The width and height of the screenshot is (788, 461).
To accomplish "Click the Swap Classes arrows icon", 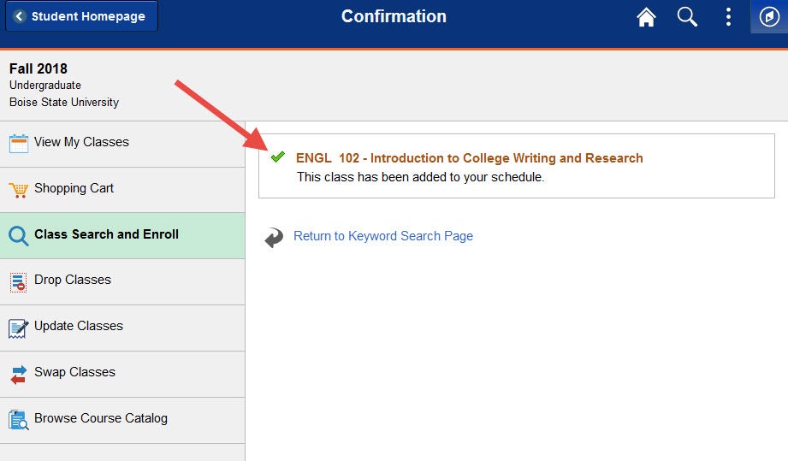I will [19, 375].
